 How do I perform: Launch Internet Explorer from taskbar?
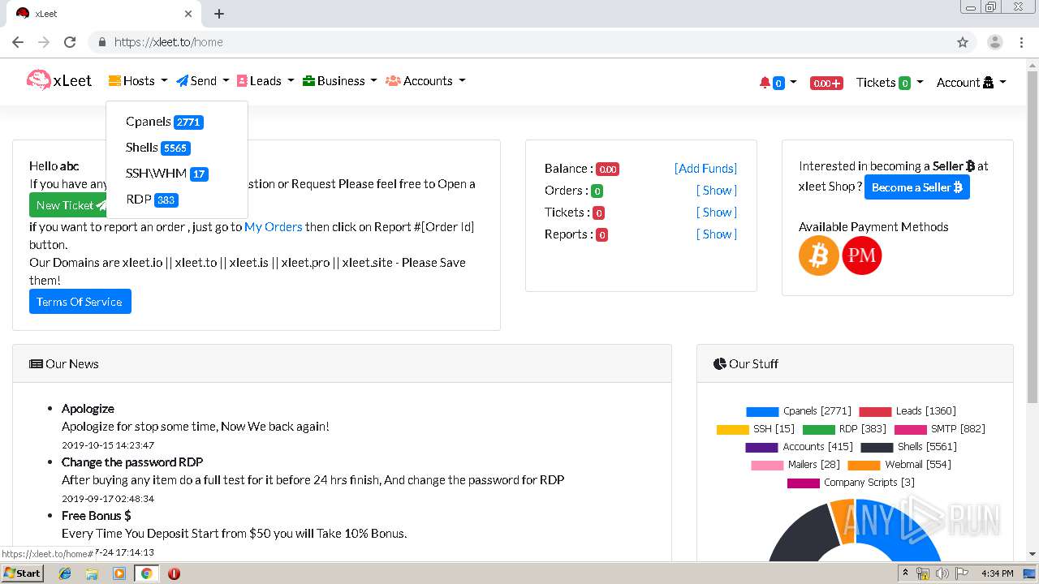pyautogui.click(x=65, y=573)
